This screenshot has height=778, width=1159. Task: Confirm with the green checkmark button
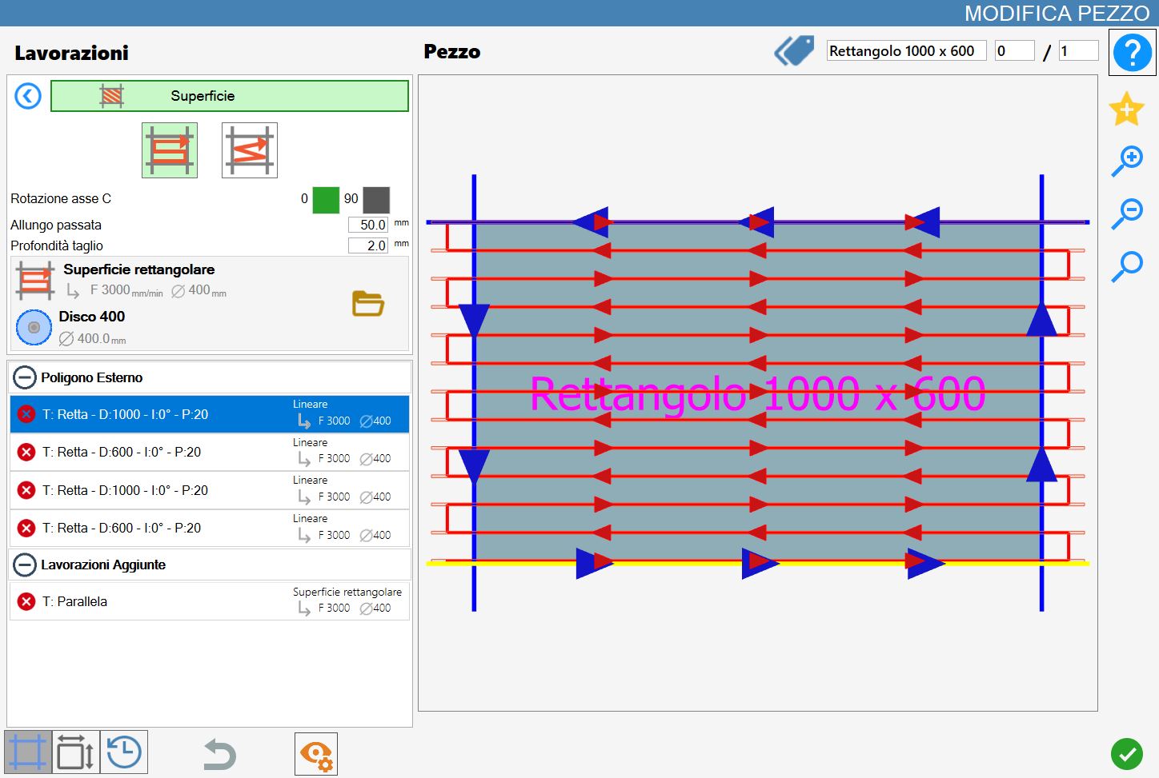pyautogui.click(x=1127, y=754)
